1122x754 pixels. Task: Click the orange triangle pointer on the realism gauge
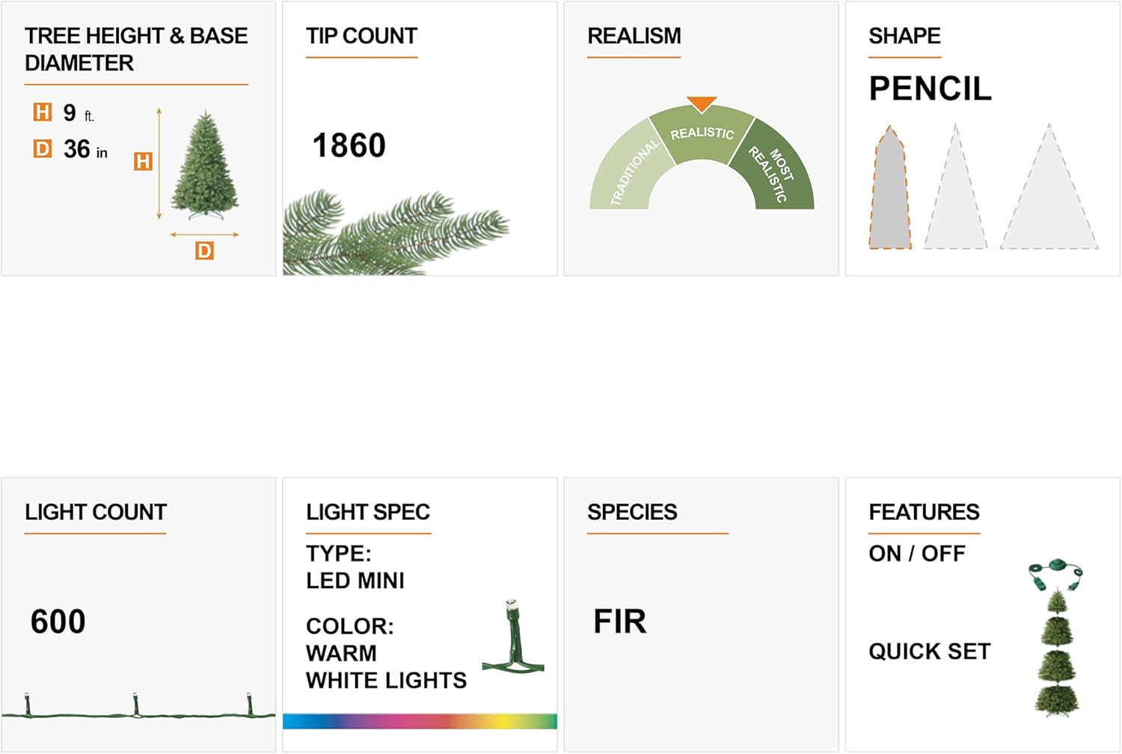point(701,103)
